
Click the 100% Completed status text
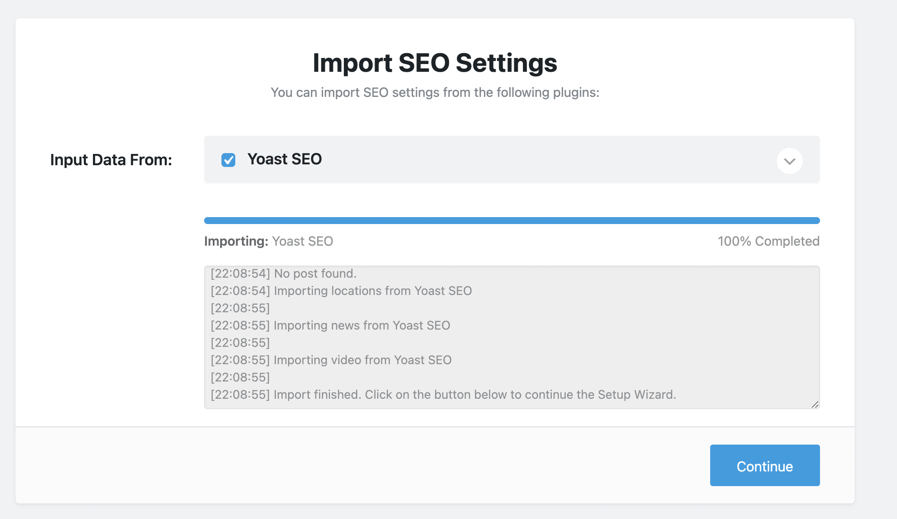pos(769,241)
